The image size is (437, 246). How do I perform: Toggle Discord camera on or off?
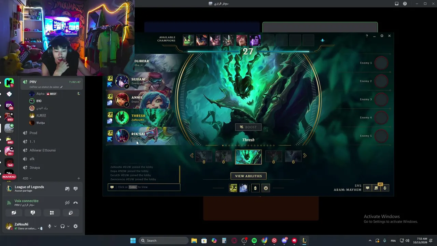pos(14,213)
